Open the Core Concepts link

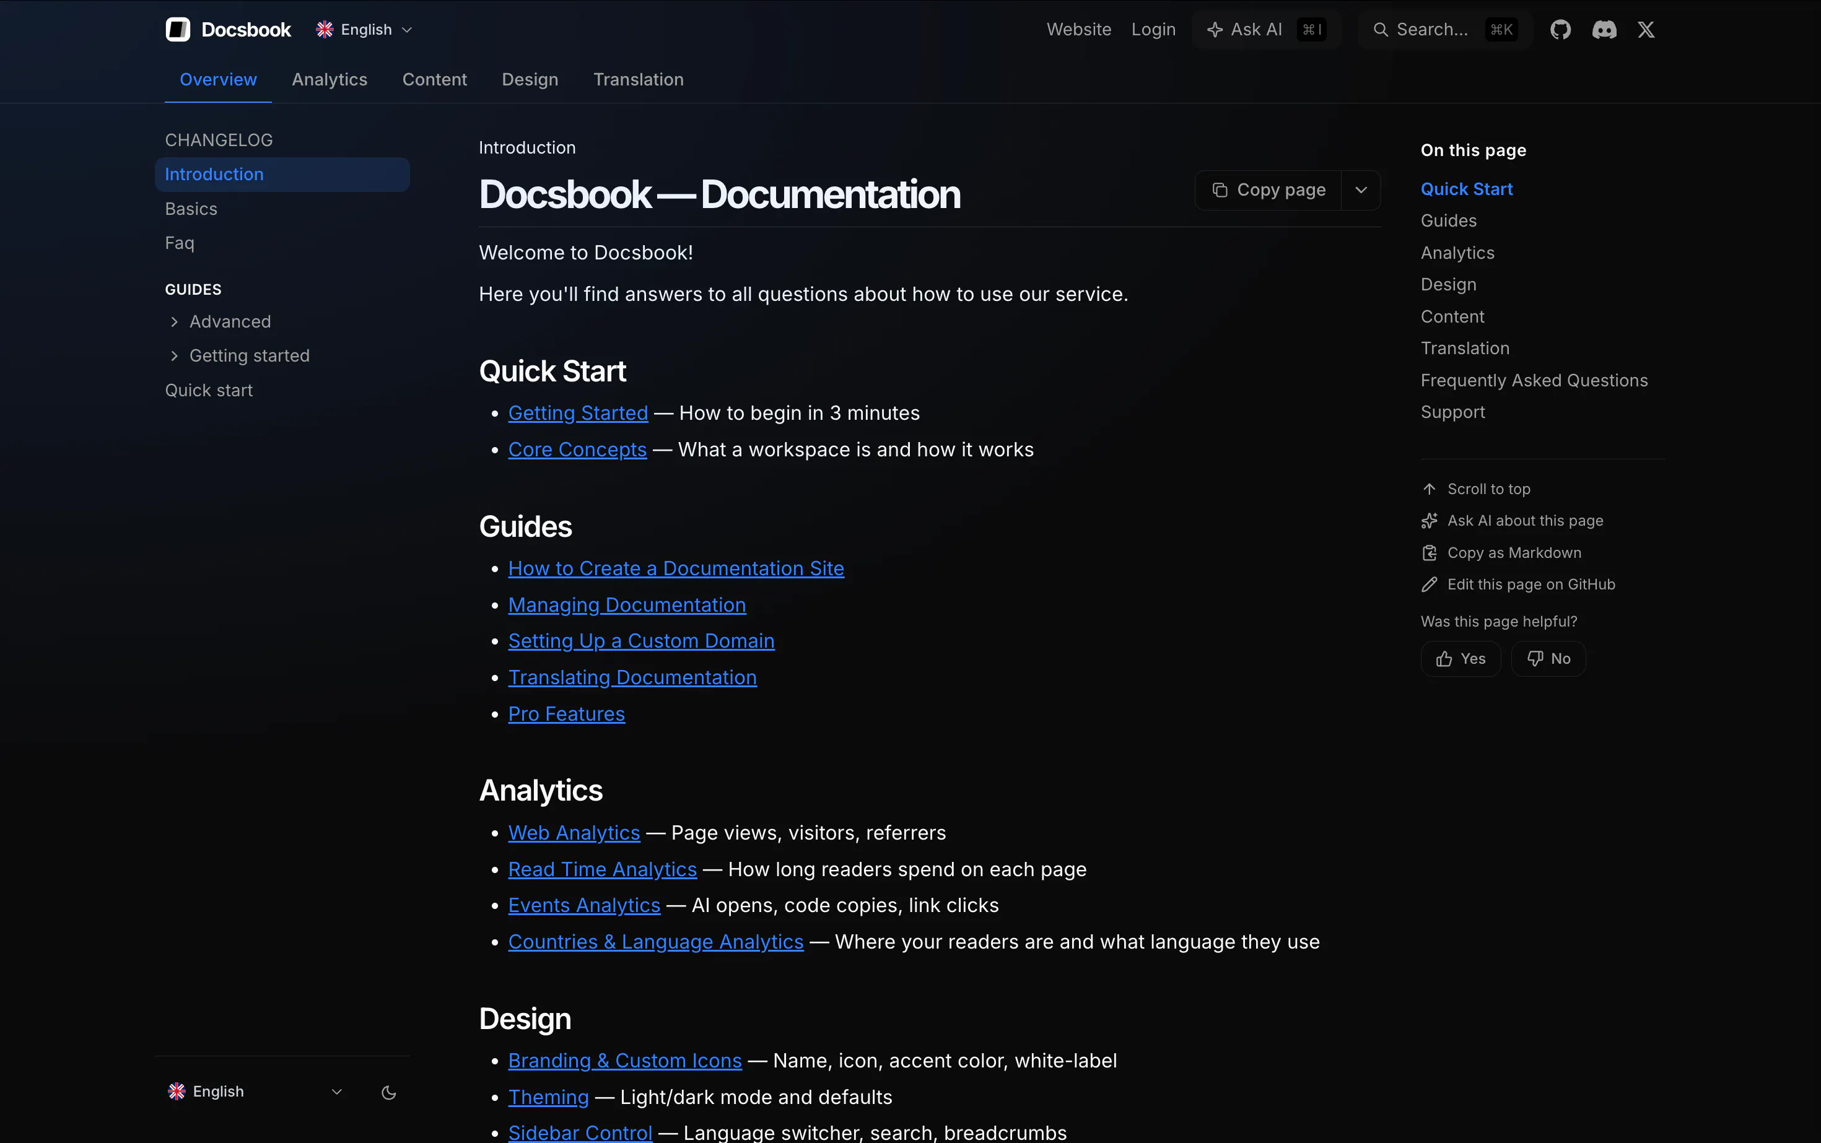[x=577, y=449]
